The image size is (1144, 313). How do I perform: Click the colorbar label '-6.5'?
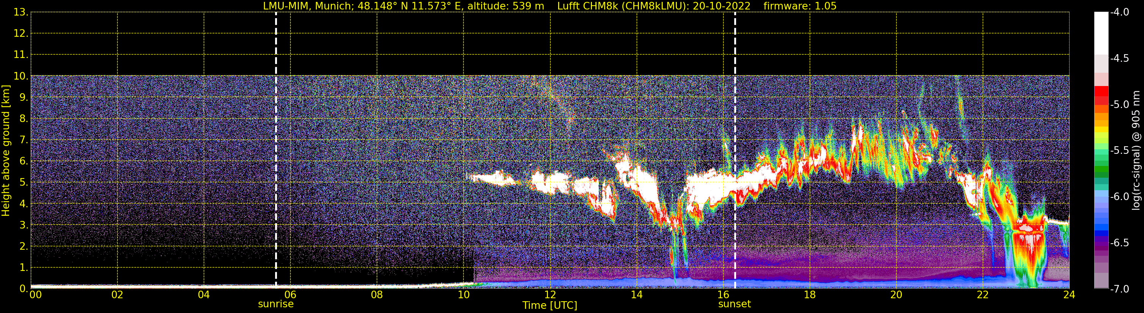coord(1120,243)
